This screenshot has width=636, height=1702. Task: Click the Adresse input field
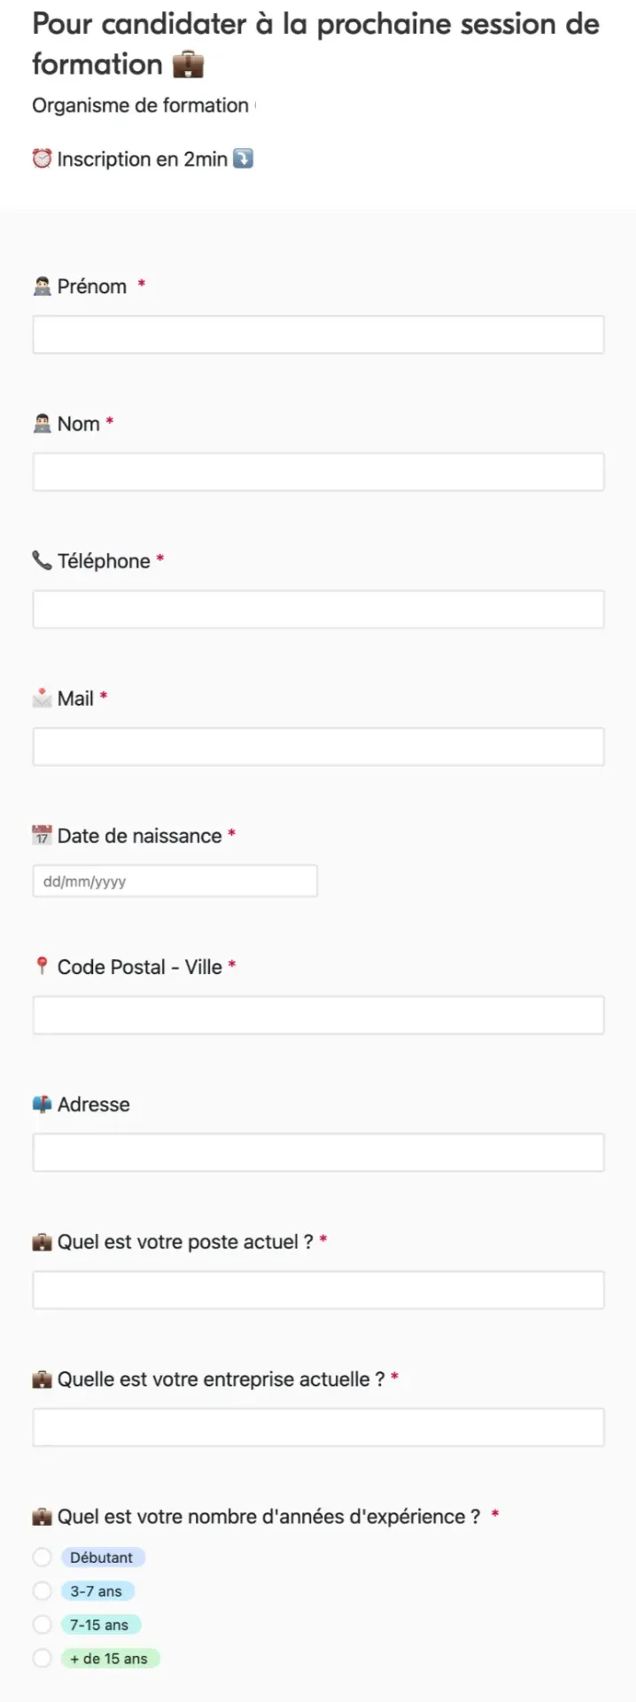(317, 1152)
